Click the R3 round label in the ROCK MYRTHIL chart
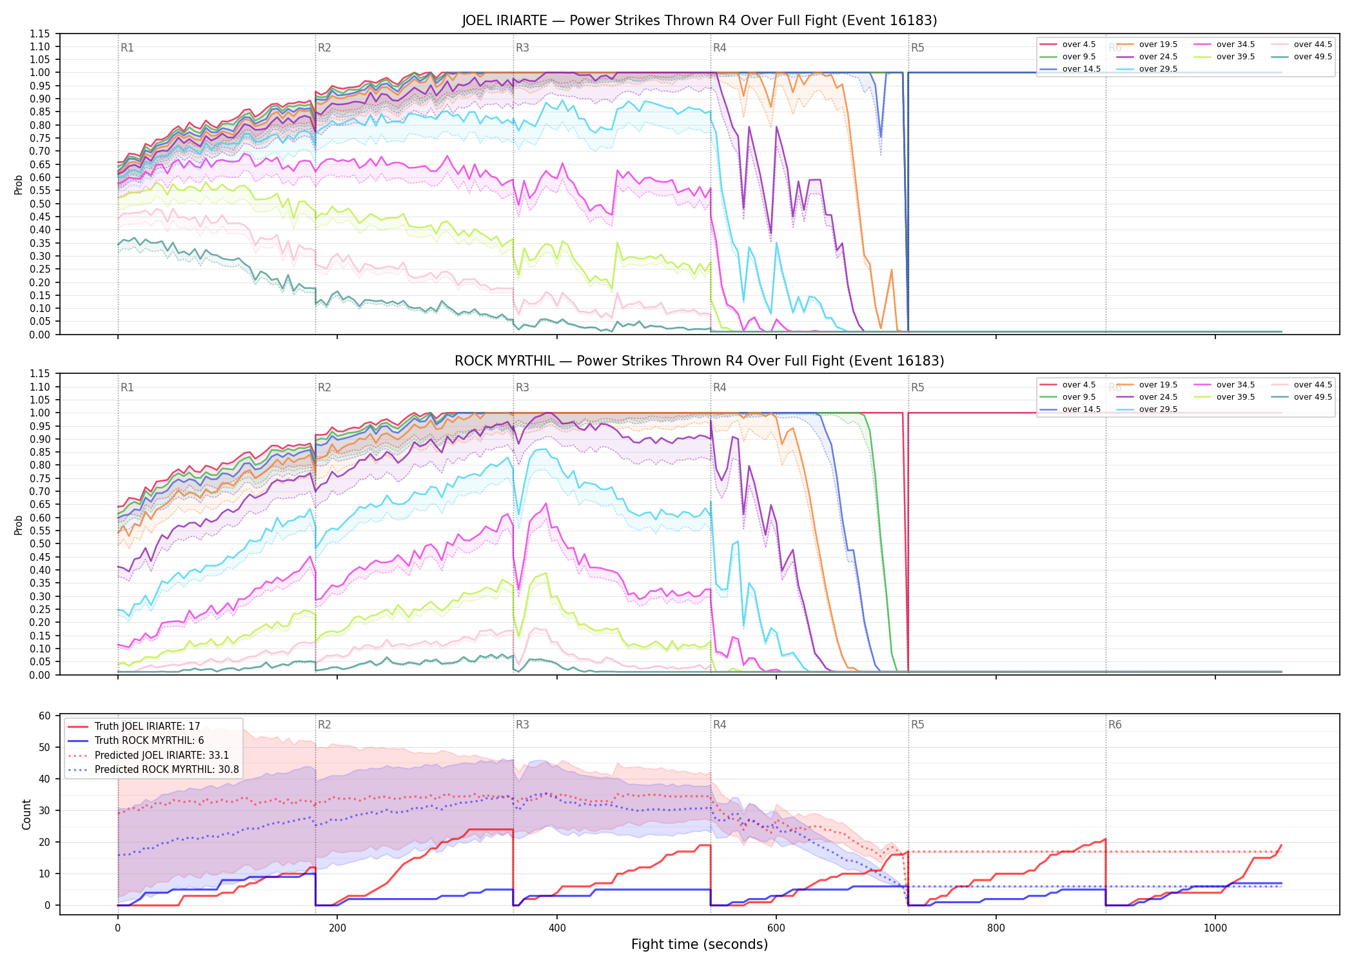 (522, 387)
